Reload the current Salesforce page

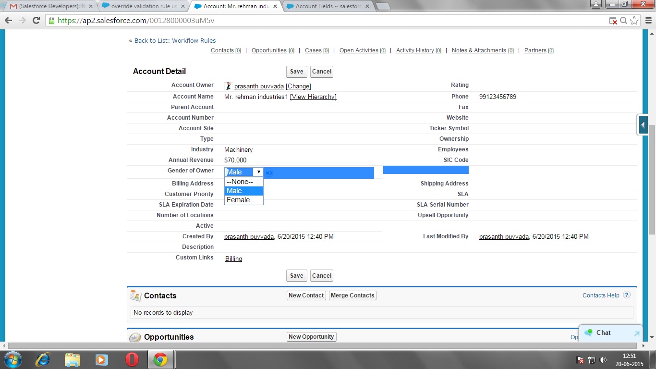(36, 21)
